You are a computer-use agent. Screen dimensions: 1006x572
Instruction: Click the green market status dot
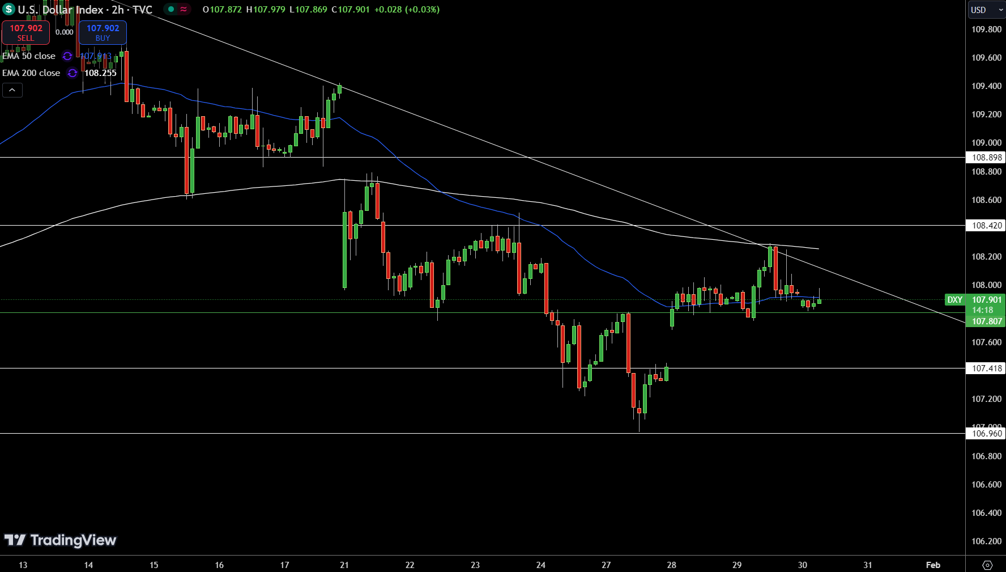(x=171, y=9)
